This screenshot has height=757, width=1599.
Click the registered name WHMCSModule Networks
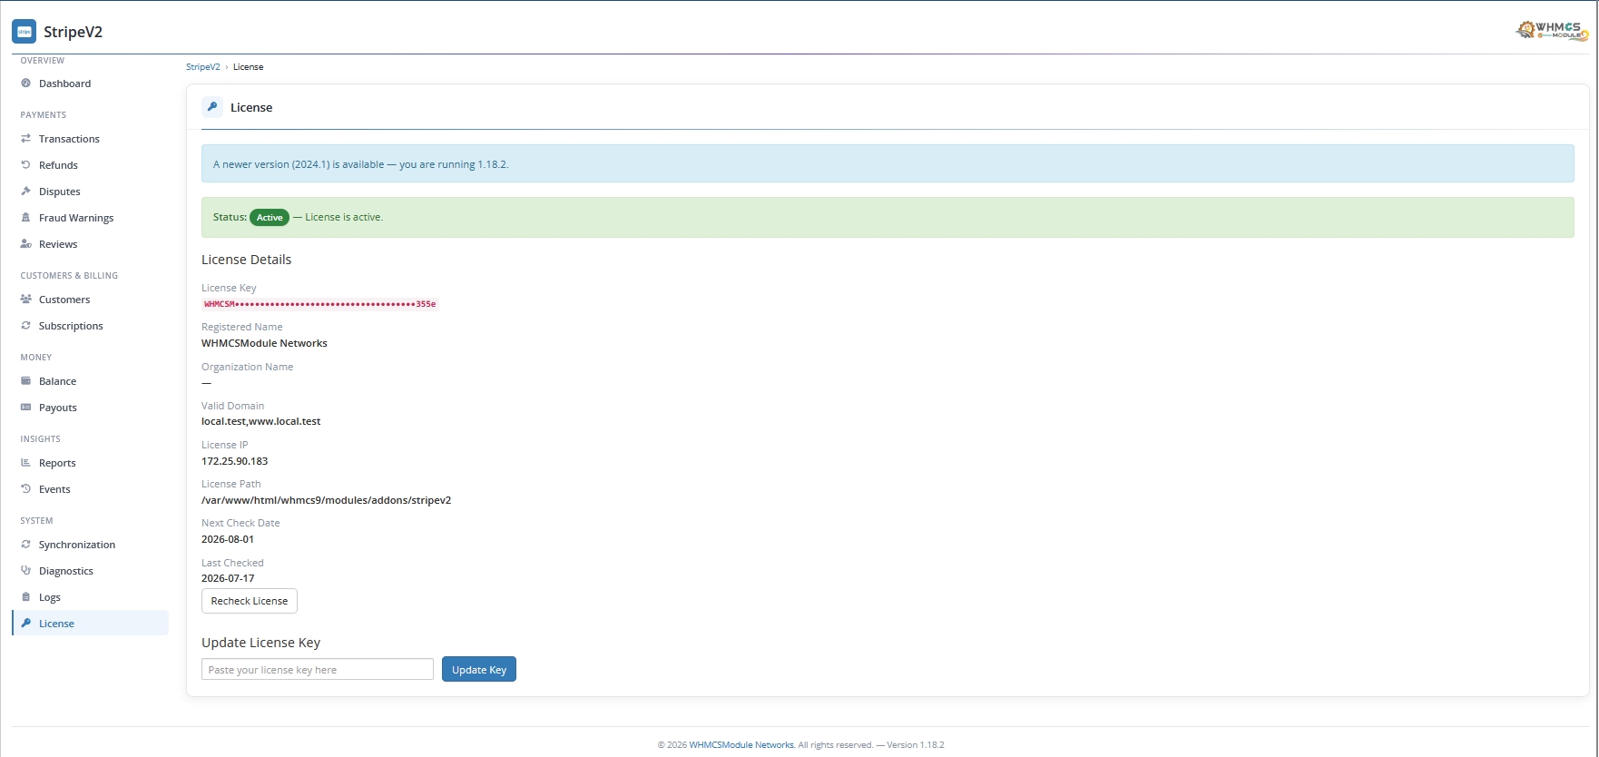click(x=264, y=343)
